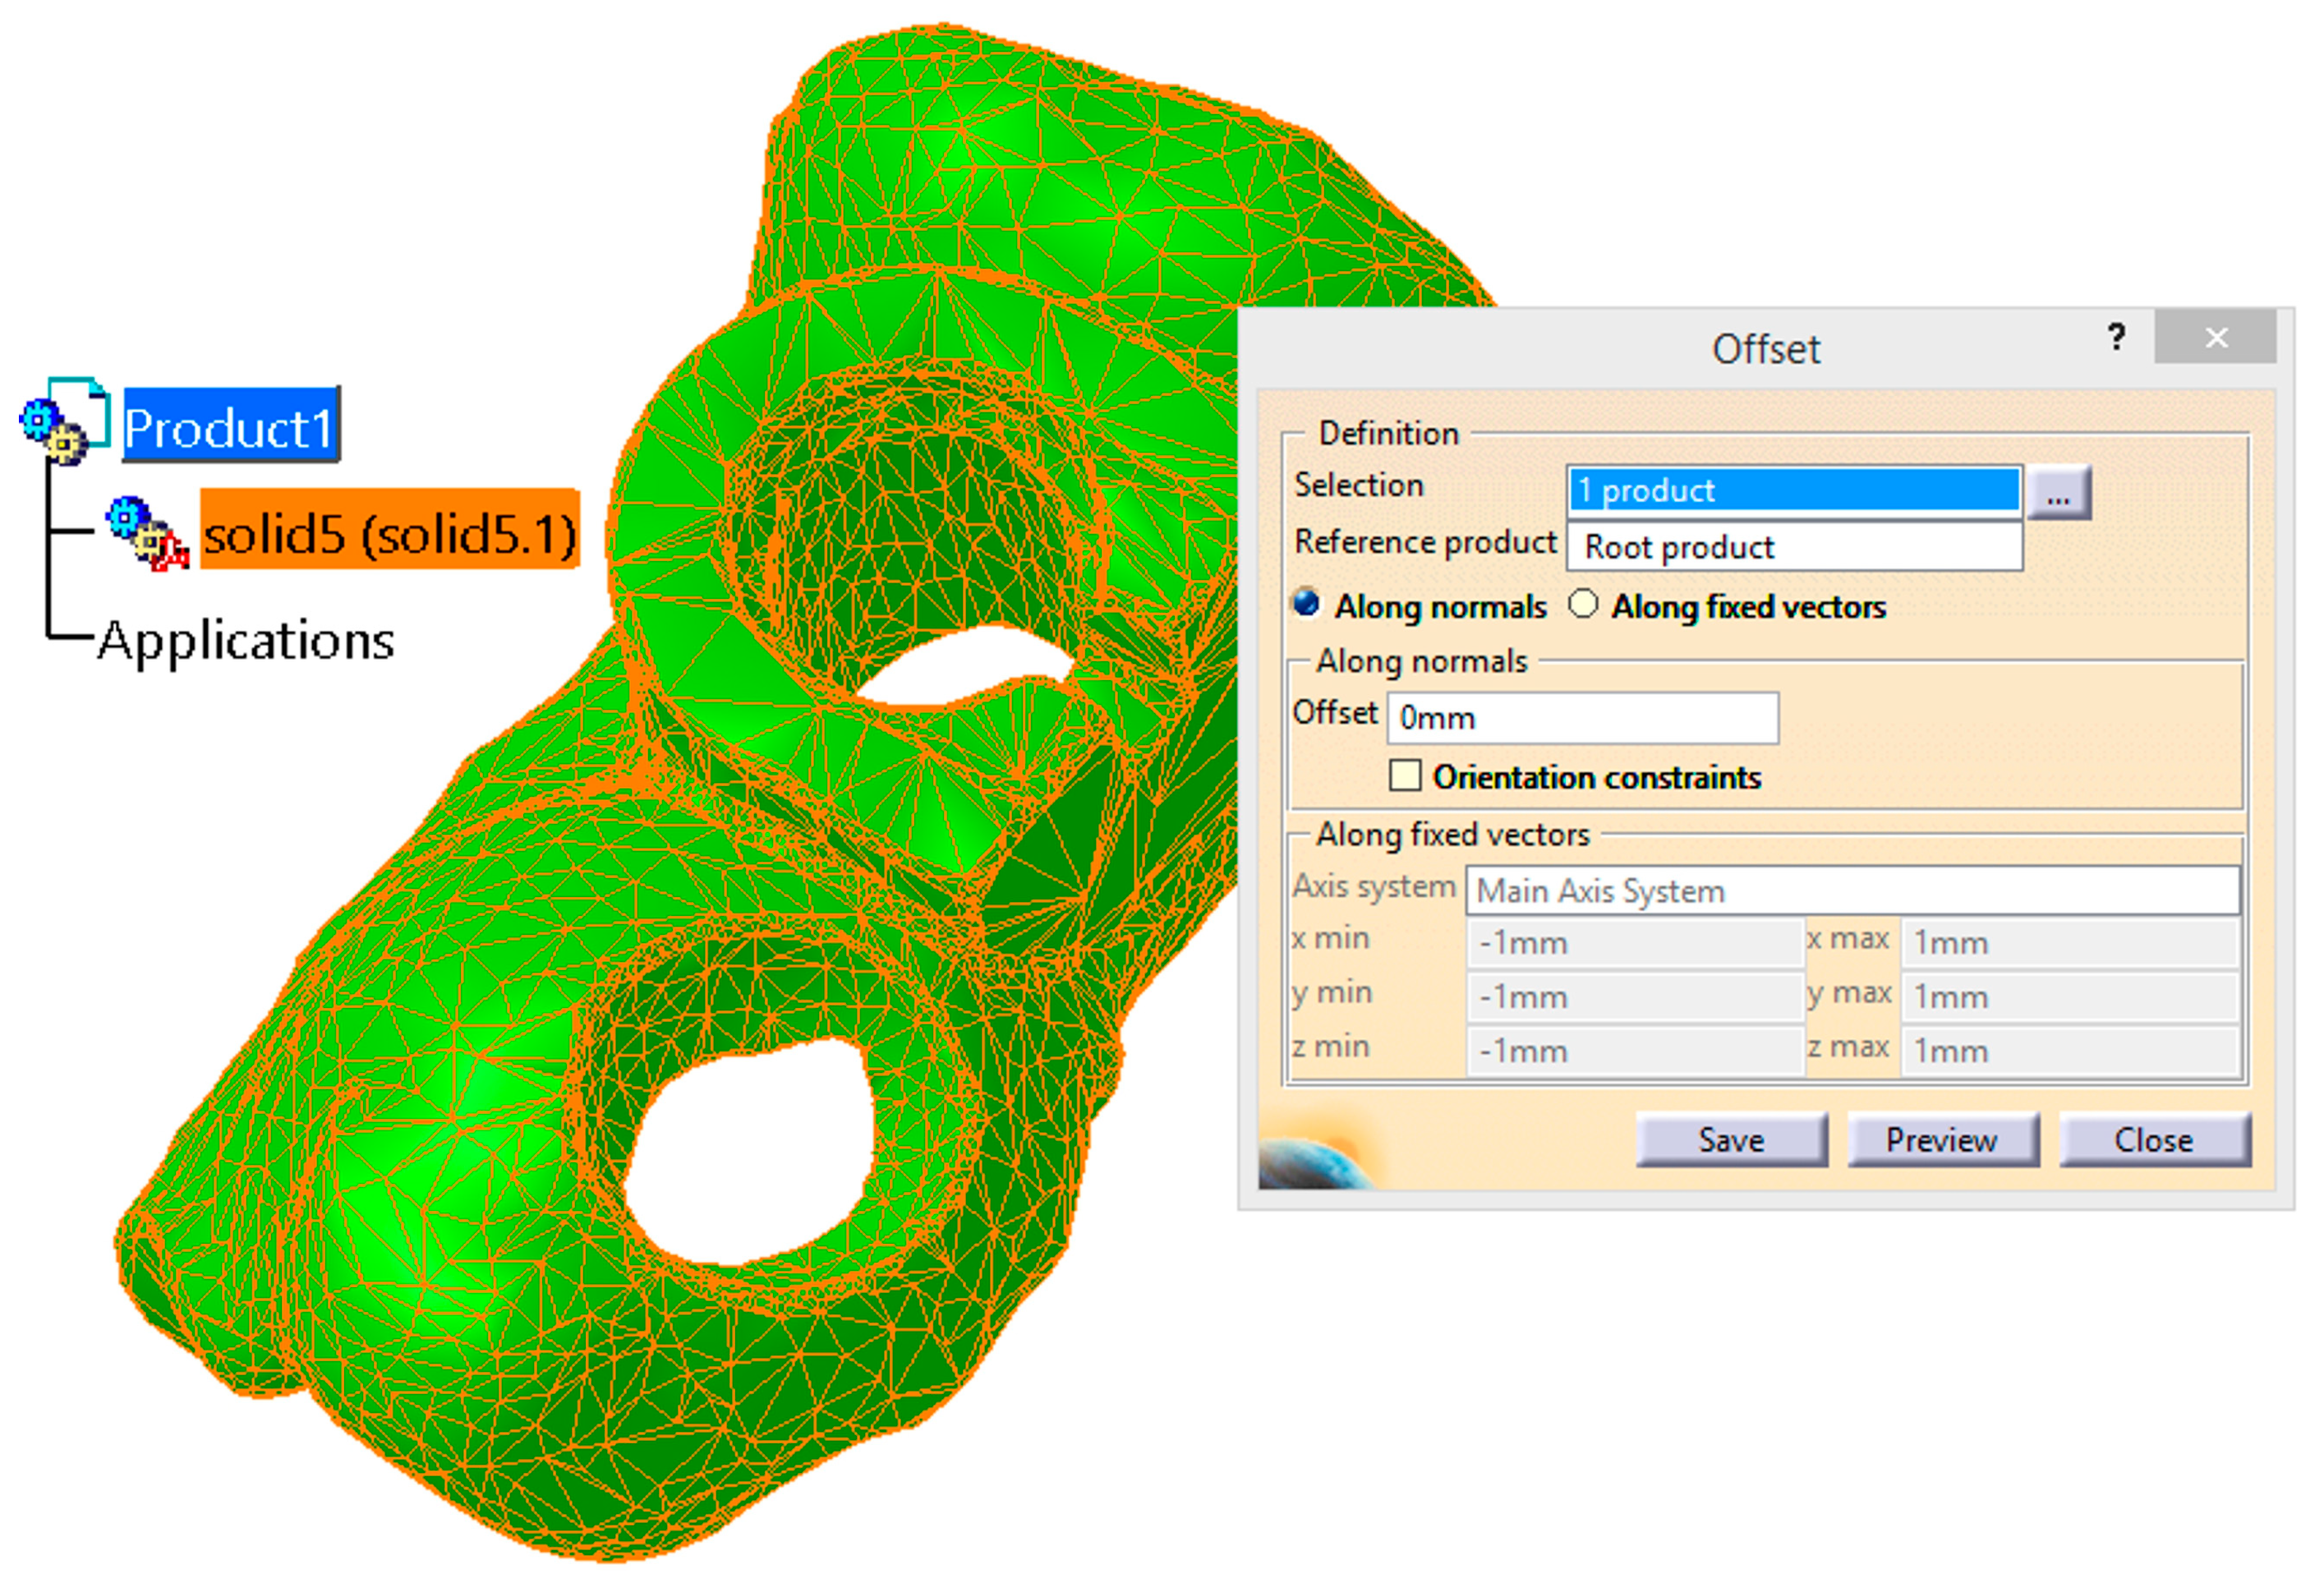Click the Reference product field
Screen dimensions: 2324x1592
1793,548
